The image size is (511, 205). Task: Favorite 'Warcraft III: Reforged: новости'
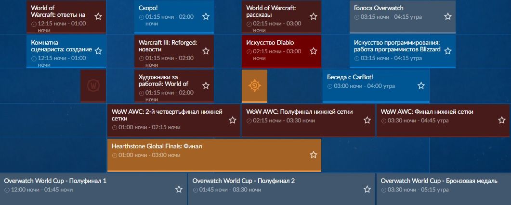click(x=206, y=51)
